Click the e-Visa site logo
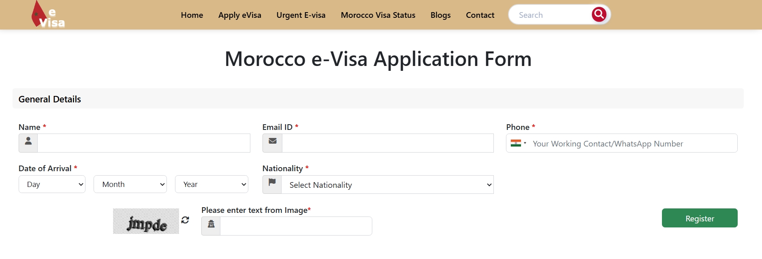762x259 pixels. pyautogui.click(x=48, y=15)
